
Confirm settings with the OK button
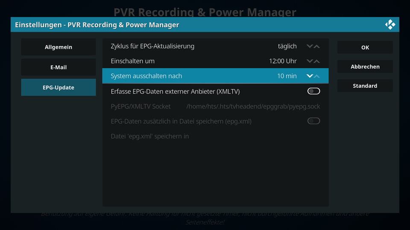365,47
